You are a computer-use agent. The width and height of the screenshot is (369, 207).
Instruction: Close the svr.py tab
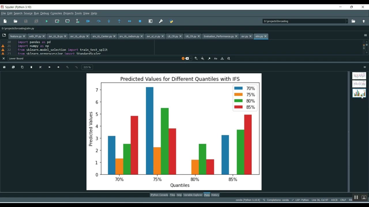(251, 37)
